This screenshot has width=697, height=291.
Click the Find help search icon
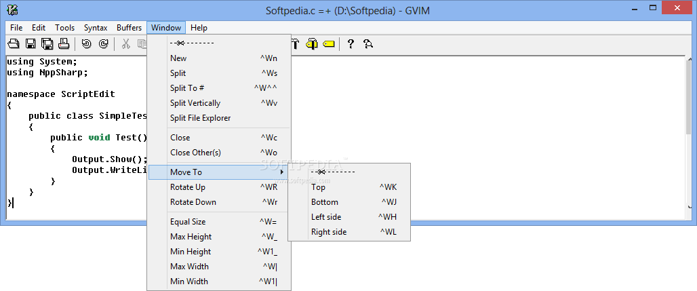click(367, 43)
